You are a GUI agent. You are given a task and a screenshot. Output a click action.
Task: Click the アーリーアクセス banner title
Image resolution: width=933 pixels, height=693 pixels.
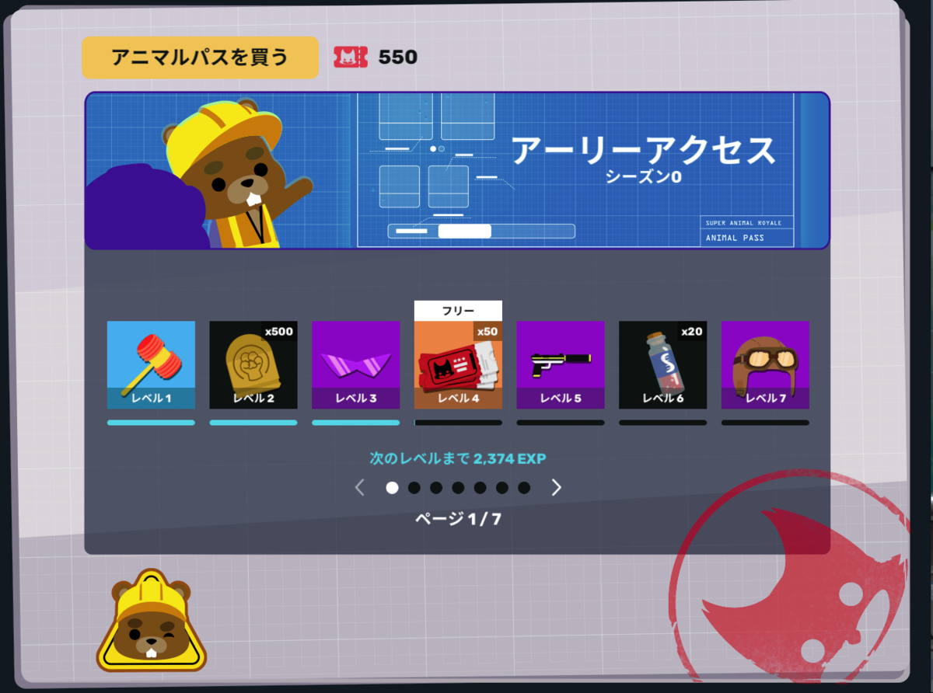644,151
